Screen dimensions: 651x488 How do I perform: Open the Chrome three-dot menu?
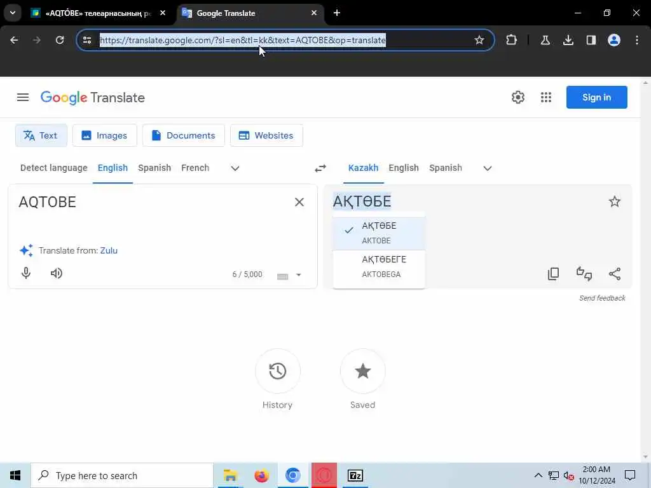(x=637, y=40)
